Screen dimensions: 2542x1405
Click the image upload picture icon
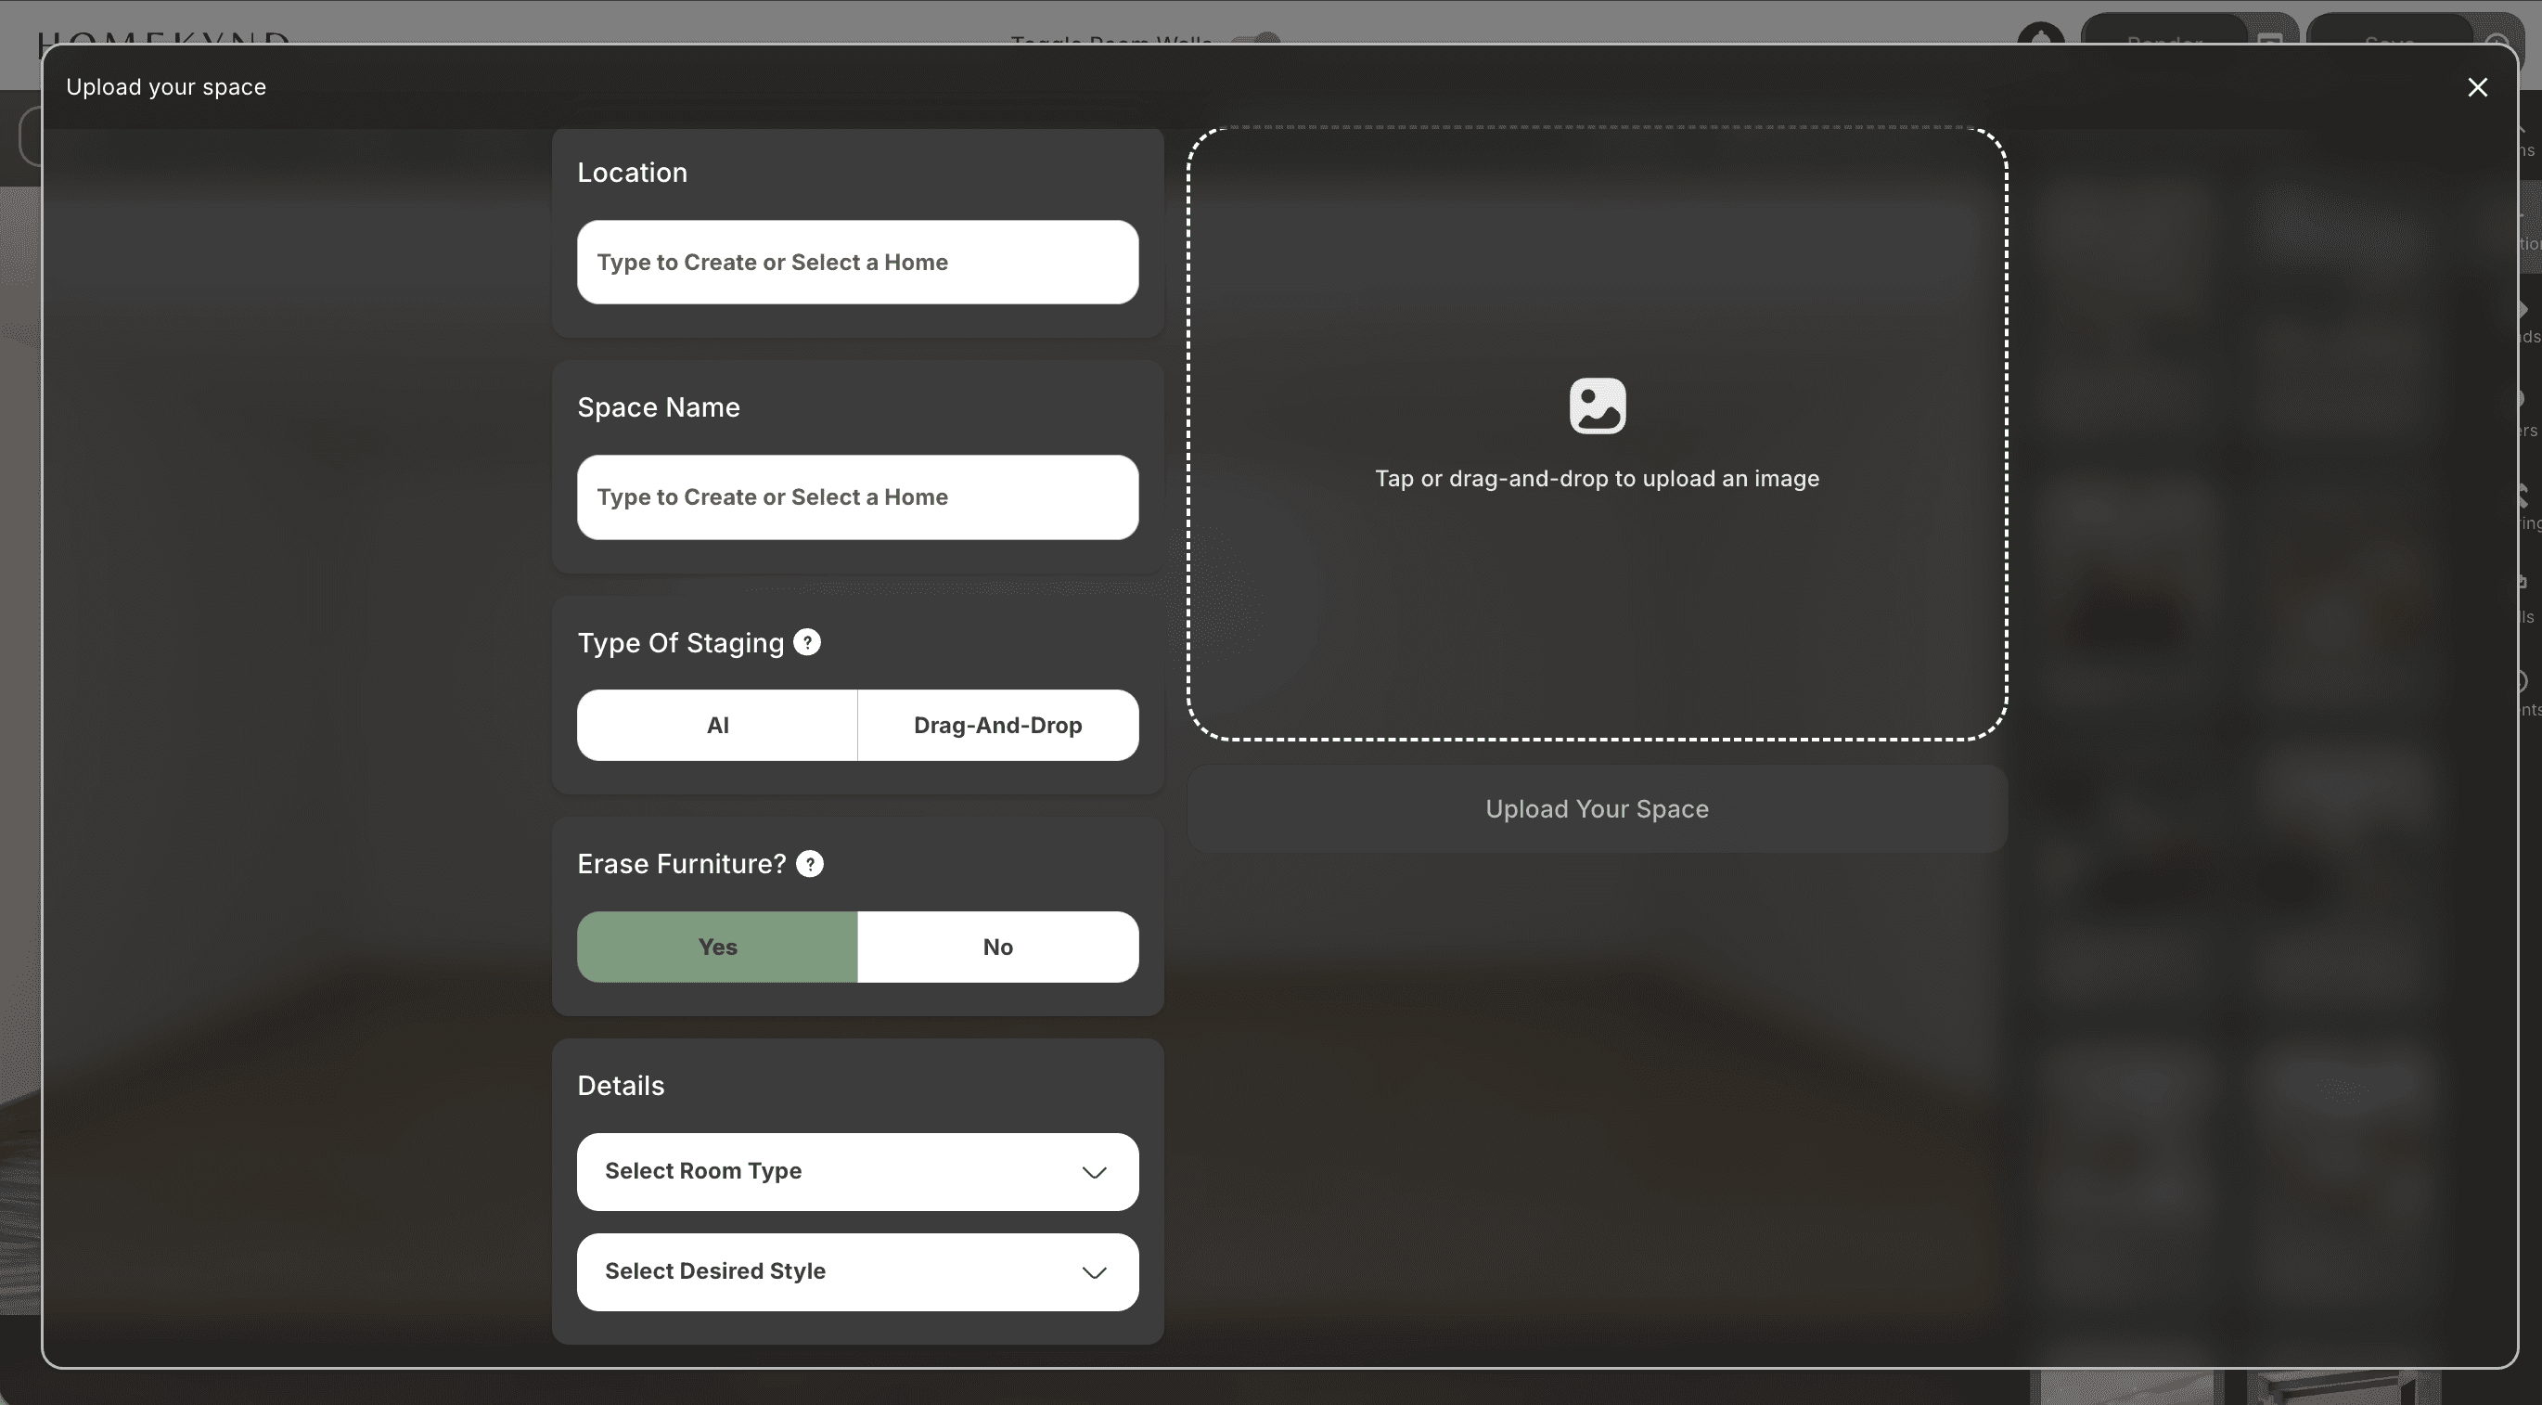(1597, 406)
